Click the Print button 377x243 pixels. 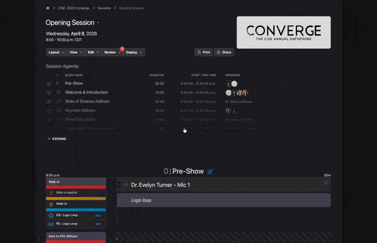(x=204, y=52)
